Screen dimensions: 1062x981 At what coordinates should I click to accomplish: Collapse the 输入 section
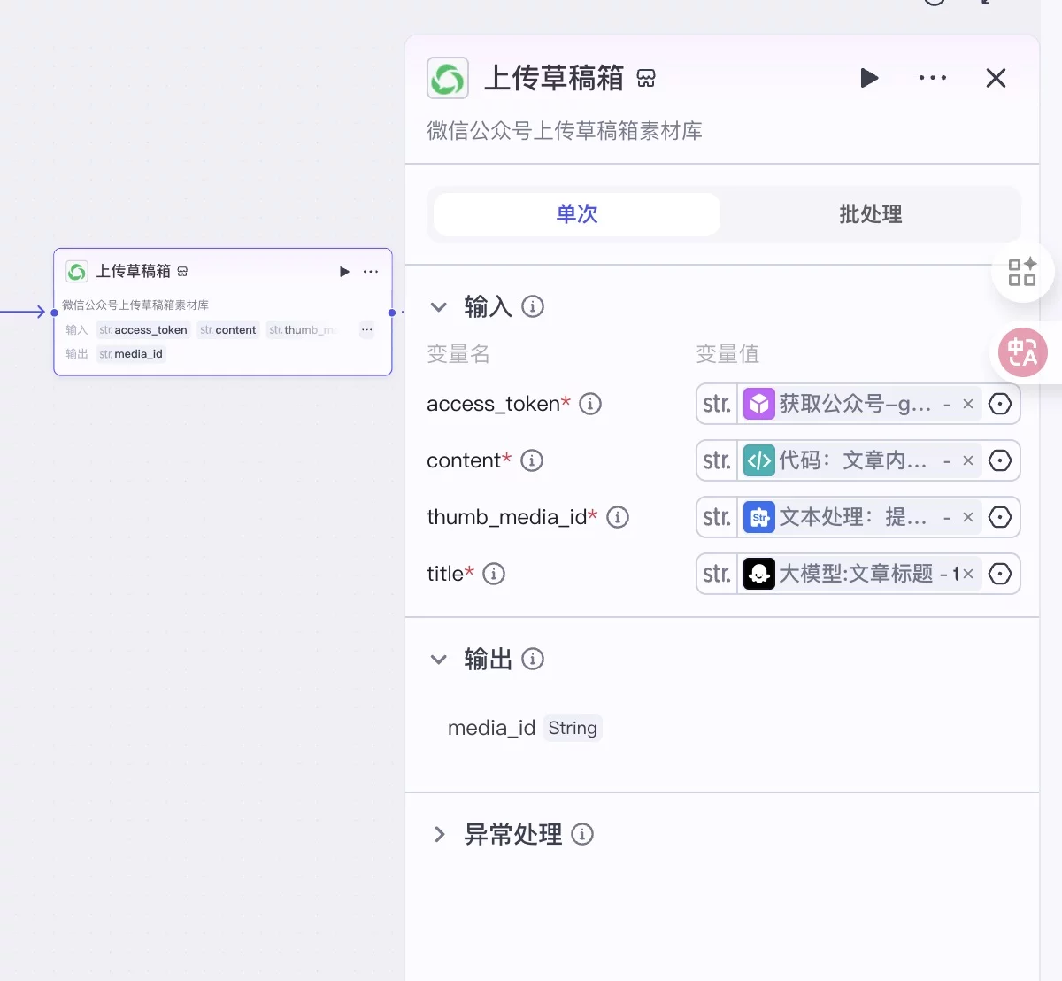[438, 307]
